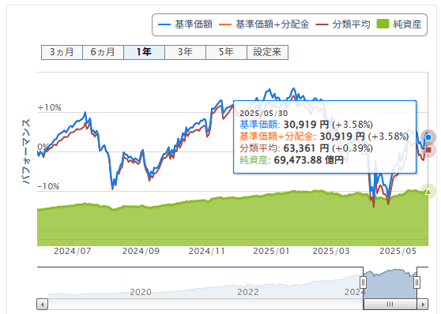Toggle the 分類平均 legend series
This screenshot has width=441, height=314.
click(343, 24)
